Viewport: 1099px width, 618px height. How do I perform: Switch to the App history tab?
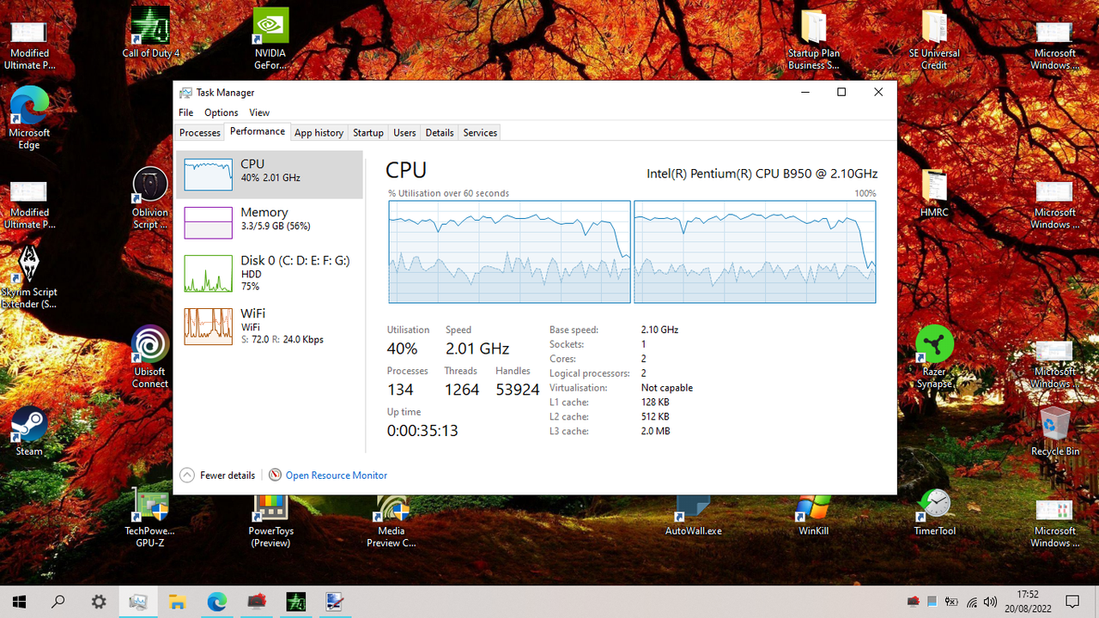[319, 132]
